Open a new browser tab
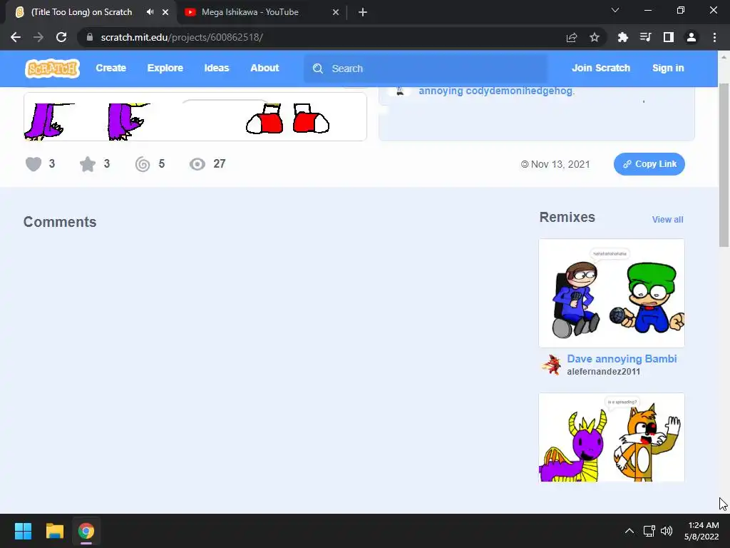 point(363,12)
